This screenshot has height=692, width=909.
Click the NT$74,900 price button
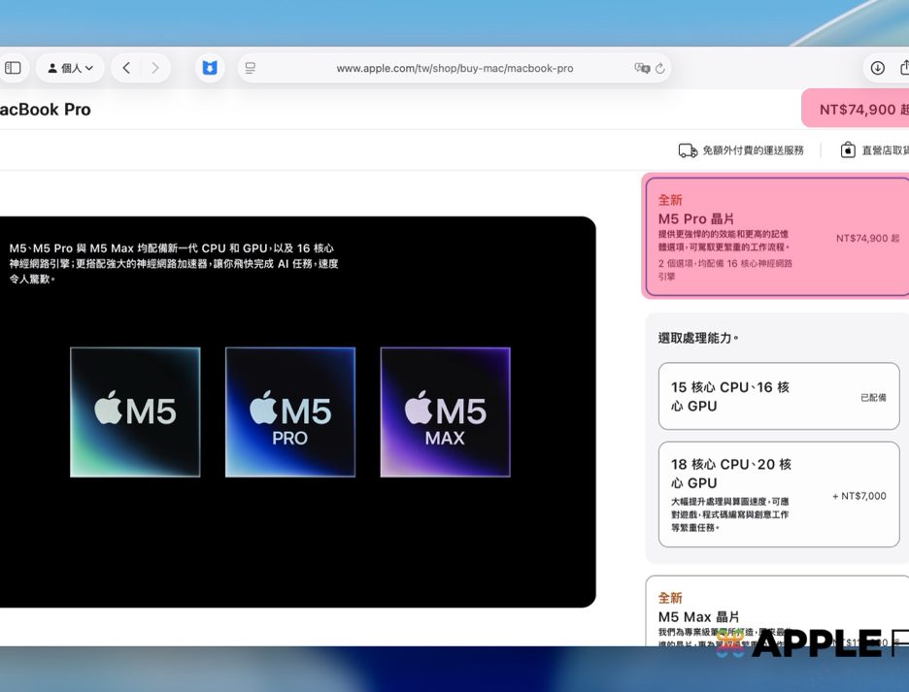click(857, 109)
